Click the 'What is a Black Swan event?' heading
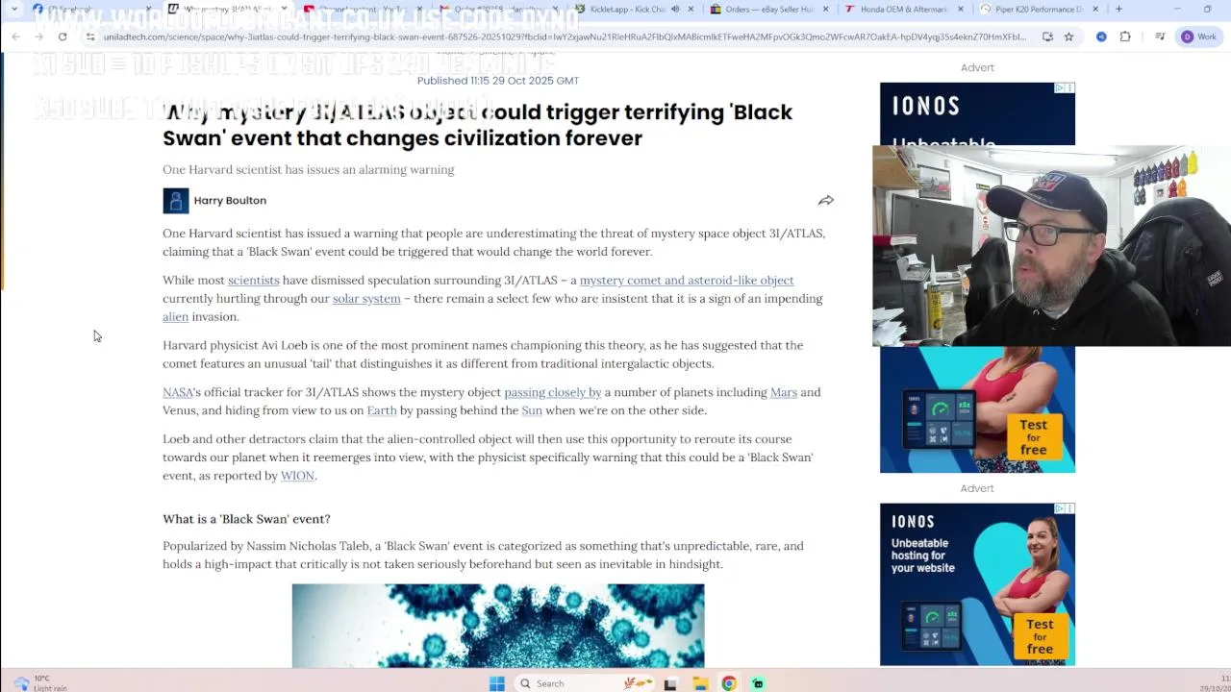Viewport: 1231px width, 692px height. [246, 519]
